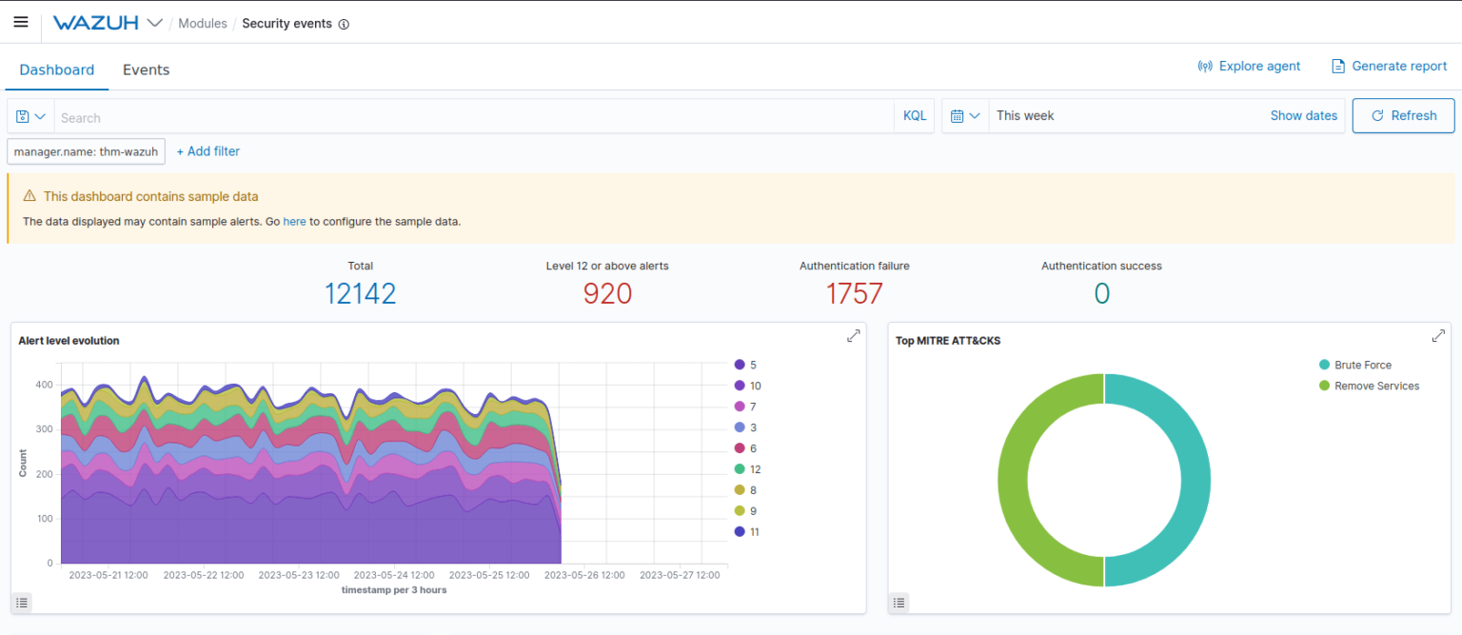
Task: Toggle legend for Alert level evolution chart
Action: click(23, 602)
